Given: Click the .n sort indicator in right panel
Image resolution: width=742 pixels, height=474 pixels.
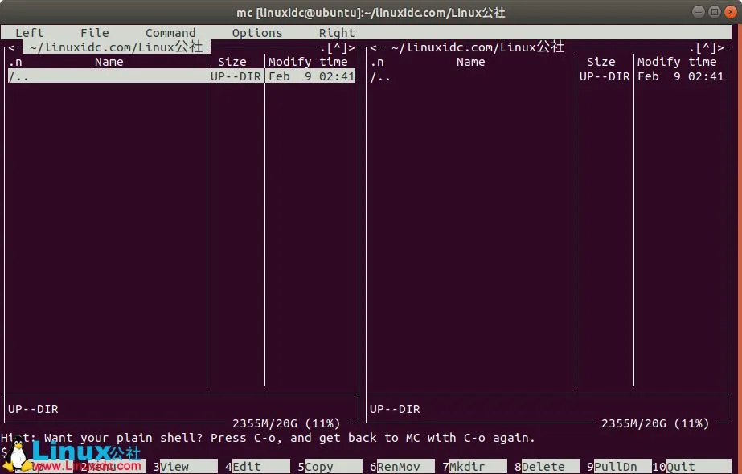Looking at the screenshot, I should click(x=377, y=62).
